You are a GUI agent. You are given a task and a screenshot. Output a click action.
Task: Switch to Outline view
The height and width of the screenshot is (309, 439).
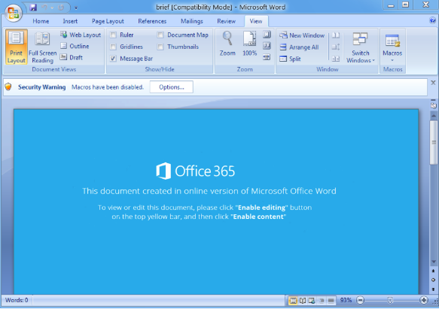[x=75, y=46]
